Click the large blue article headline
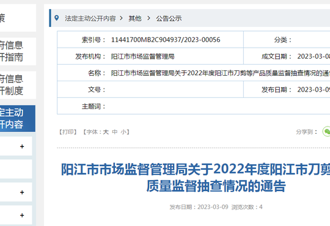Image resolution: width=330 pixels, height=226 pixels. tap(196, 178)
